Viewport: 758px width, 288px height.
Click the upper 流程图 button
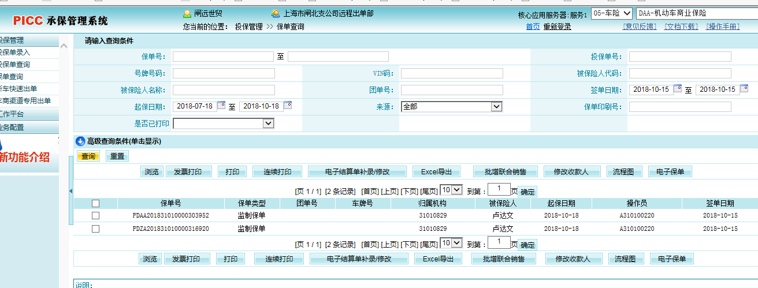tap(624, 171)
